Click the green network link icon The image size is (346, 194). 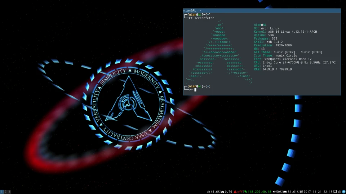point(245,192)
